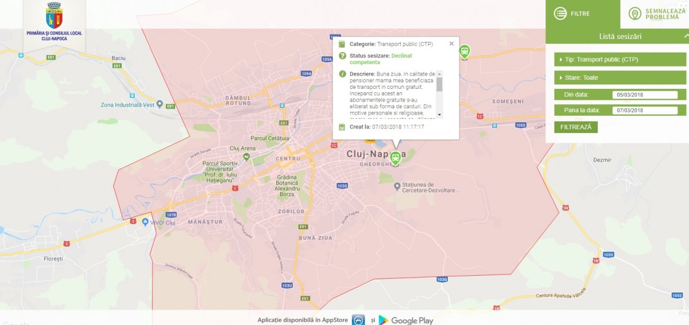Click the Baciu label on the map

pos(119,58)
